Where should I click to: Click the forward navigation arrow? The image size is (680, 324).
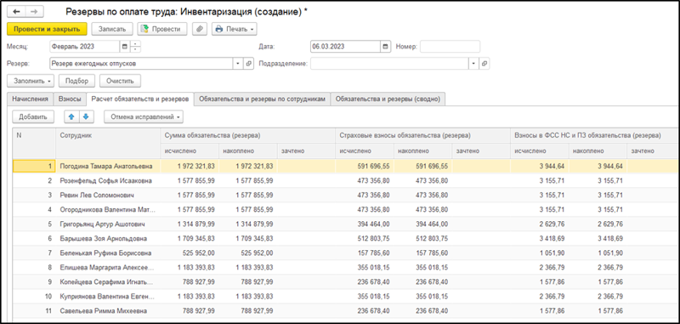tap(34, 12)
